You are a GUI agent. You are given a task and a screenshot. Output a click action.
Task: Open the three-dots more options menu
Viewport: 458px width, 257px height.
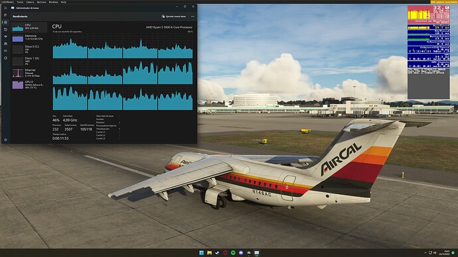pyautogui.click(x=192, y=17)
